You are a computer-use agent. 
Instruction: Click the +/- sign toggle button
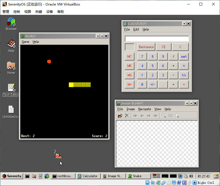[x=153, y=84]
